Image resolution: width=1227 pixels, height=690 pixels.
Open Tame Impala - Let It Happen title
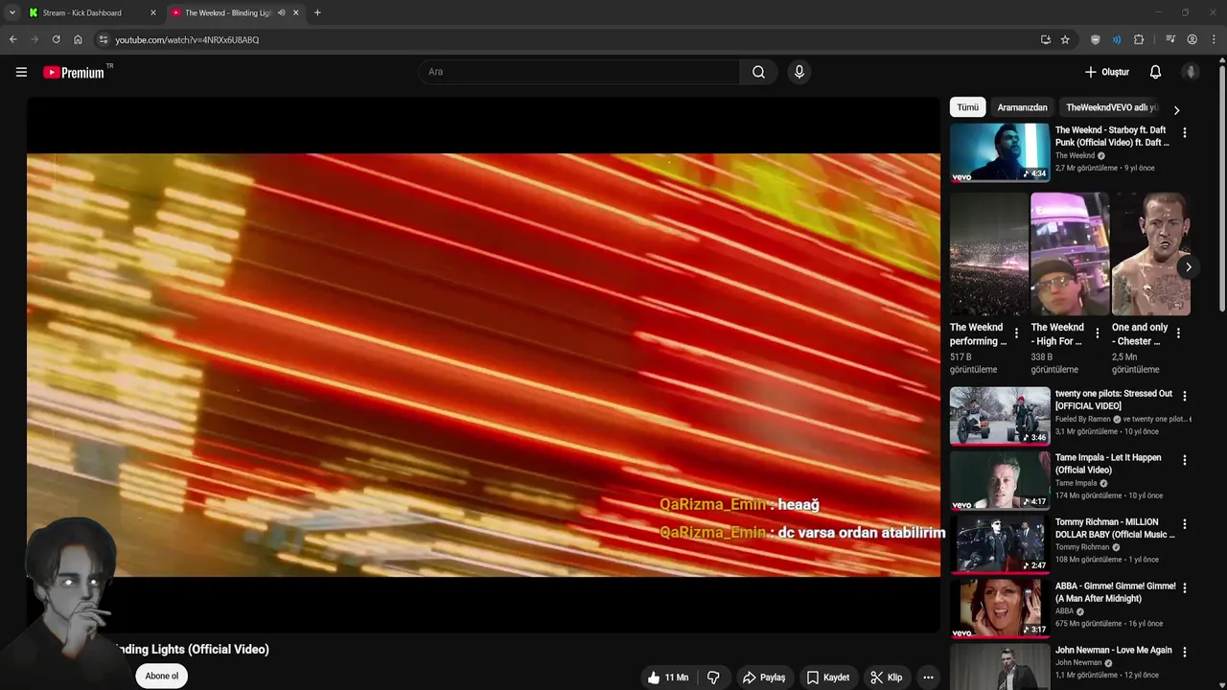[x=1108, y=464]
